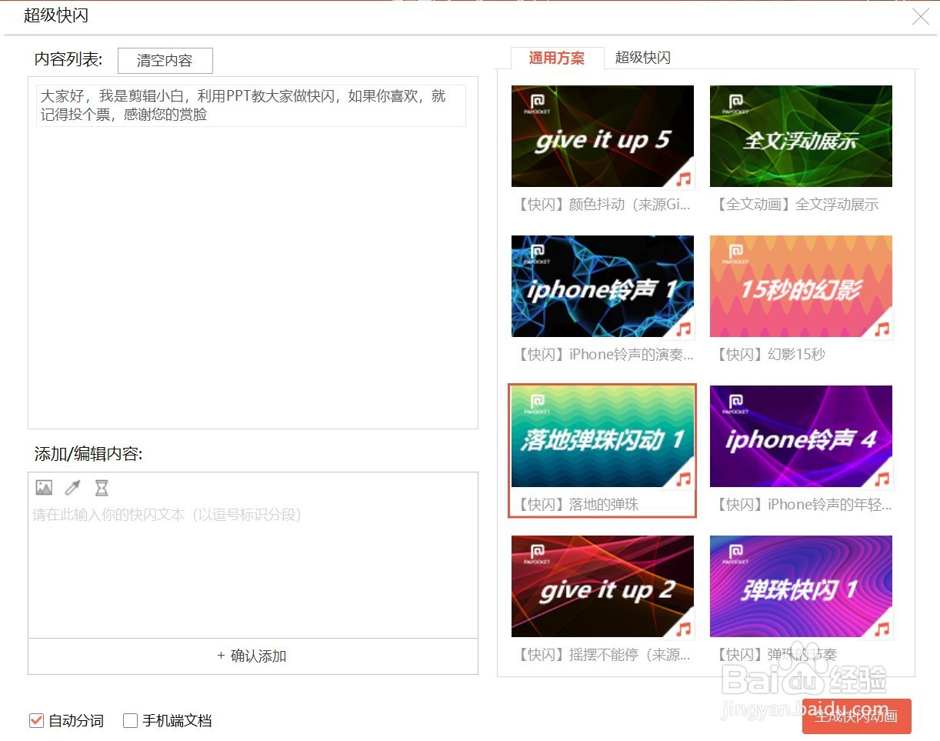
Task: Select the iphone铃声 4 template thumbnail
Action: click(x=801, y=436)
